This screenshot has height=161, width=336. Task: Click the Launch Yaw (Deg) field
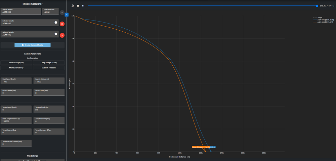point(49,92)
